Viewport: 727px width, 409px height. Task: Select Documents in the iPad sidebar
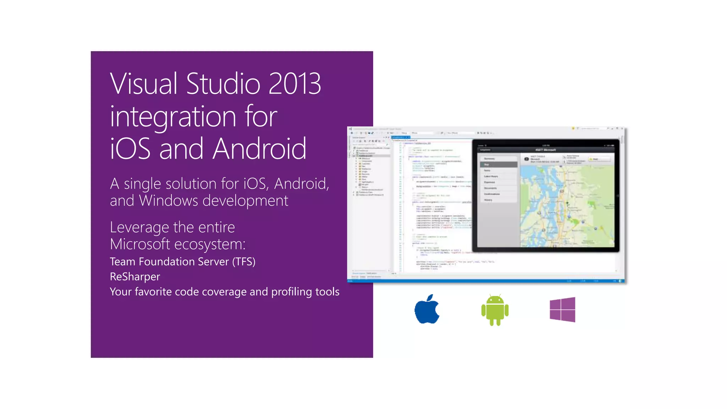pos(498,188)
